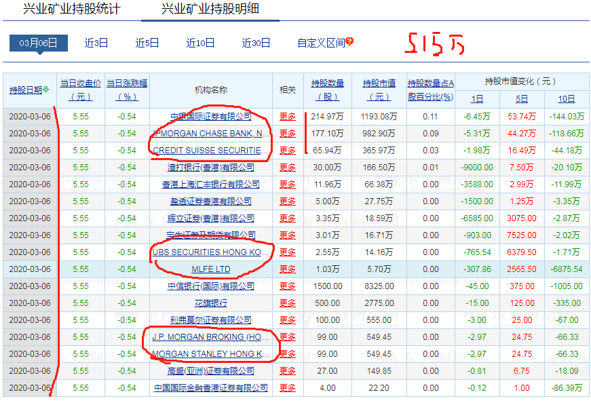
Task: Click green sort arrow beside 持股日期
Action: point(46,90)
